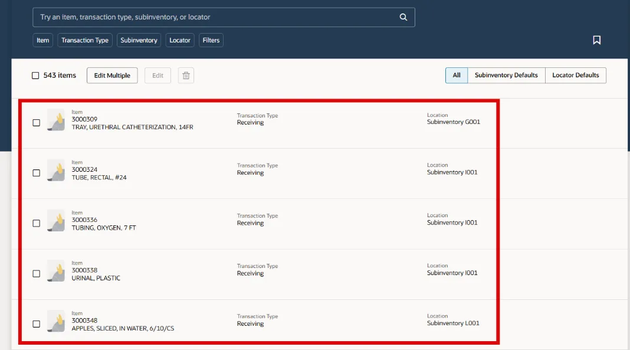
Task: Click the Edit Multiple button
Action: pos(112,76)
